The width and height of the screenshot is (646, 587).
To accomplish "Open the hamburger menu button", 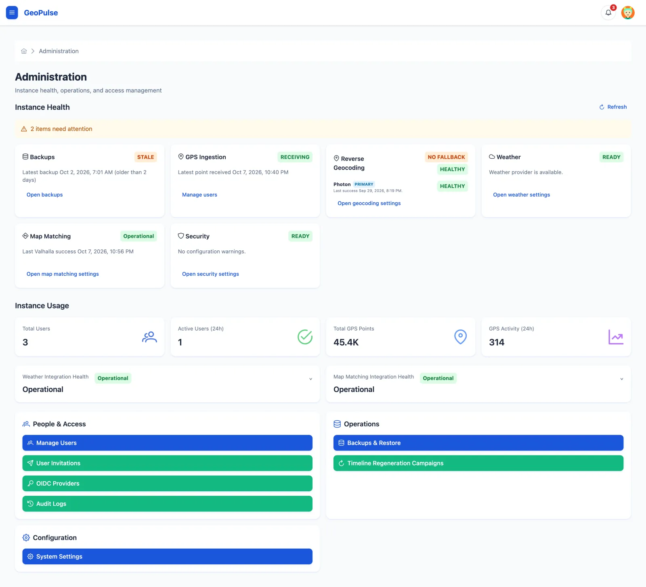I will pos(12,13).
